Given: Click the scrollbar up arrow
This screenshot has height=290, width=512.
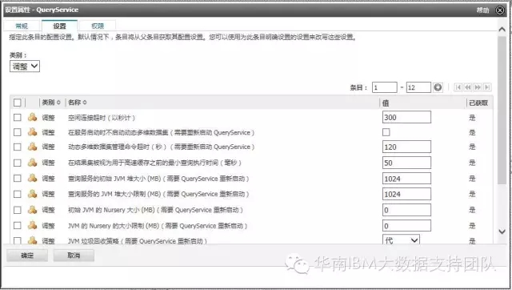Looking at the screenshot, I should point(502,30).
